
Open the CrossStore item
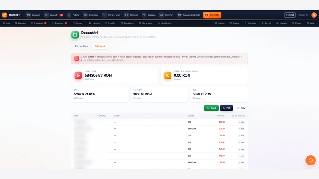click(127, 23)
